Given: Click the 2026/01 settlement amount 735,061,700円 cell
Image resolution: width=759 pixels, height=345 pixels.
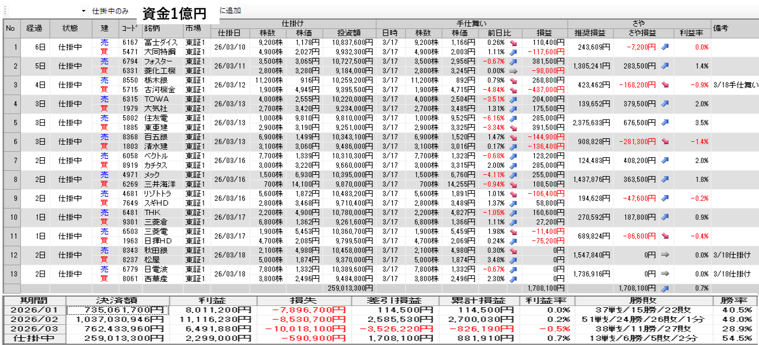Looking at the screenshot, I should tap(118, 310).
